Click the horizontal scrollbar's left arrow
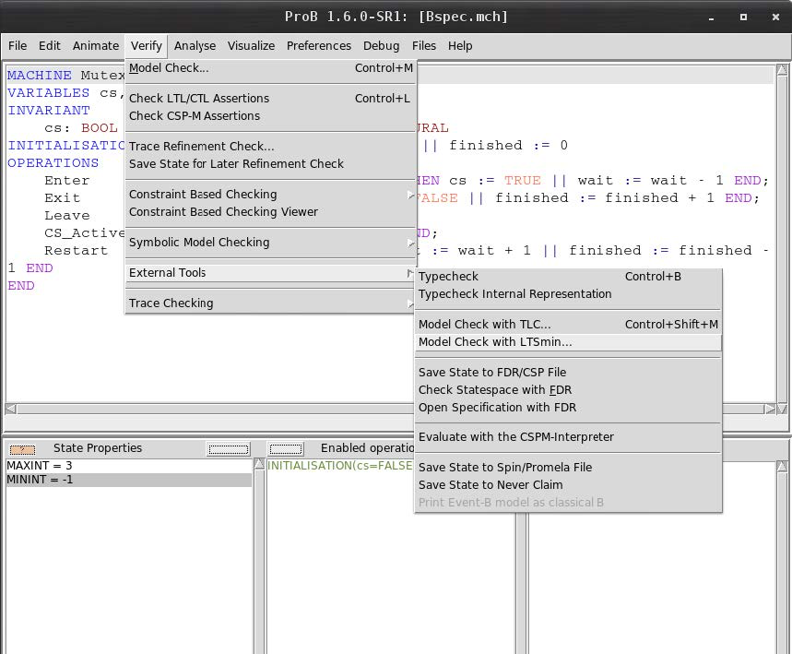The height and width of the screenshot is (654, 792). 11,409
